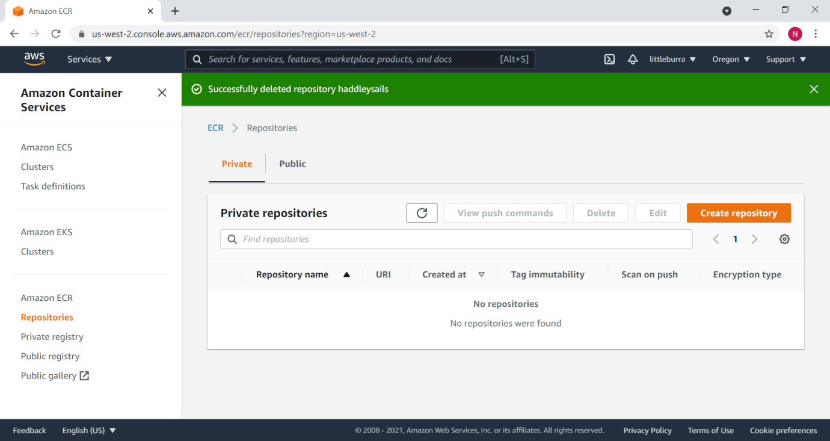Bookmark this page with the star icon
This screenshot has height=441, width=830.
tap(769, 34)
